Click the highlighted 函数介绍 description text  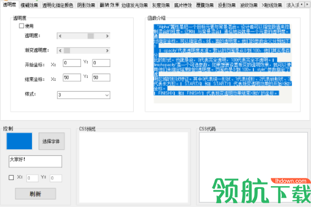(222, 60)
